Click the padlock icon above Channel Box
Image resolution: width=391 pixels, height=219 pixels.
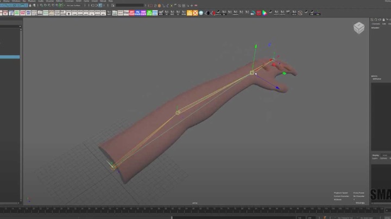tap(383, 19)
